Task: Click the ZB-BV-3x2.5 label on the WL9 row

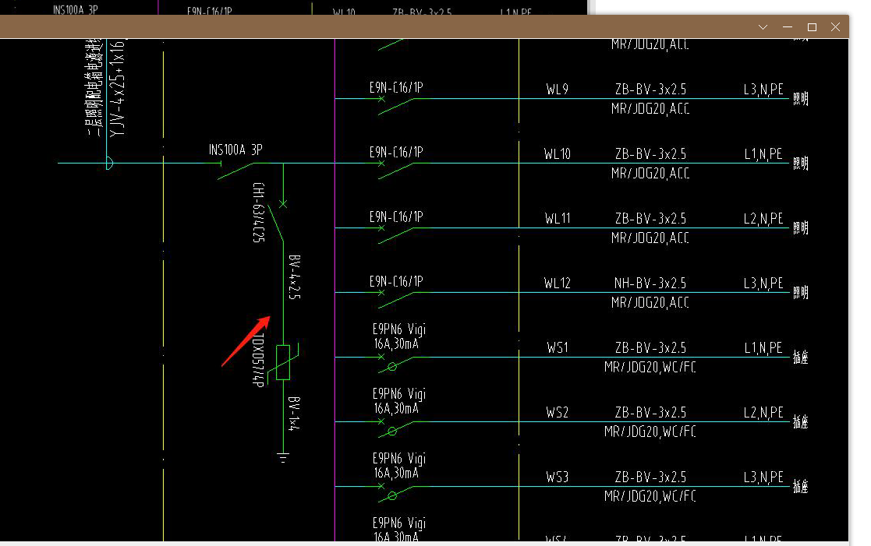Action: click(650, 90)
